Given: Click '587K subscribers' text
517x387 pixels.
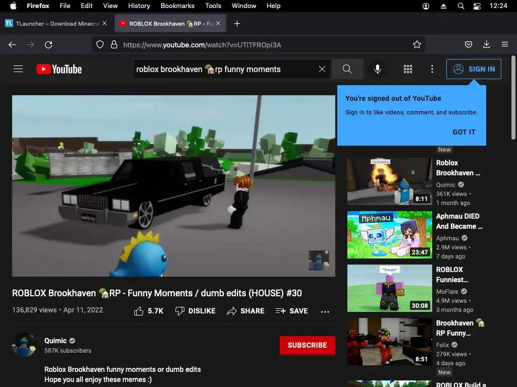Looking at the screenshot, I should (x=68, y=351).
